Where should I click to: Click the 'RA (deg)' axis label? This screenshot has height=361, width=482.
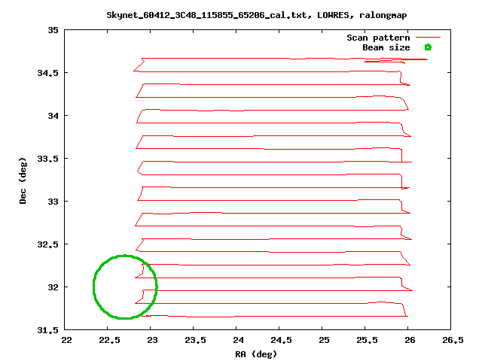tap(256, 354)
